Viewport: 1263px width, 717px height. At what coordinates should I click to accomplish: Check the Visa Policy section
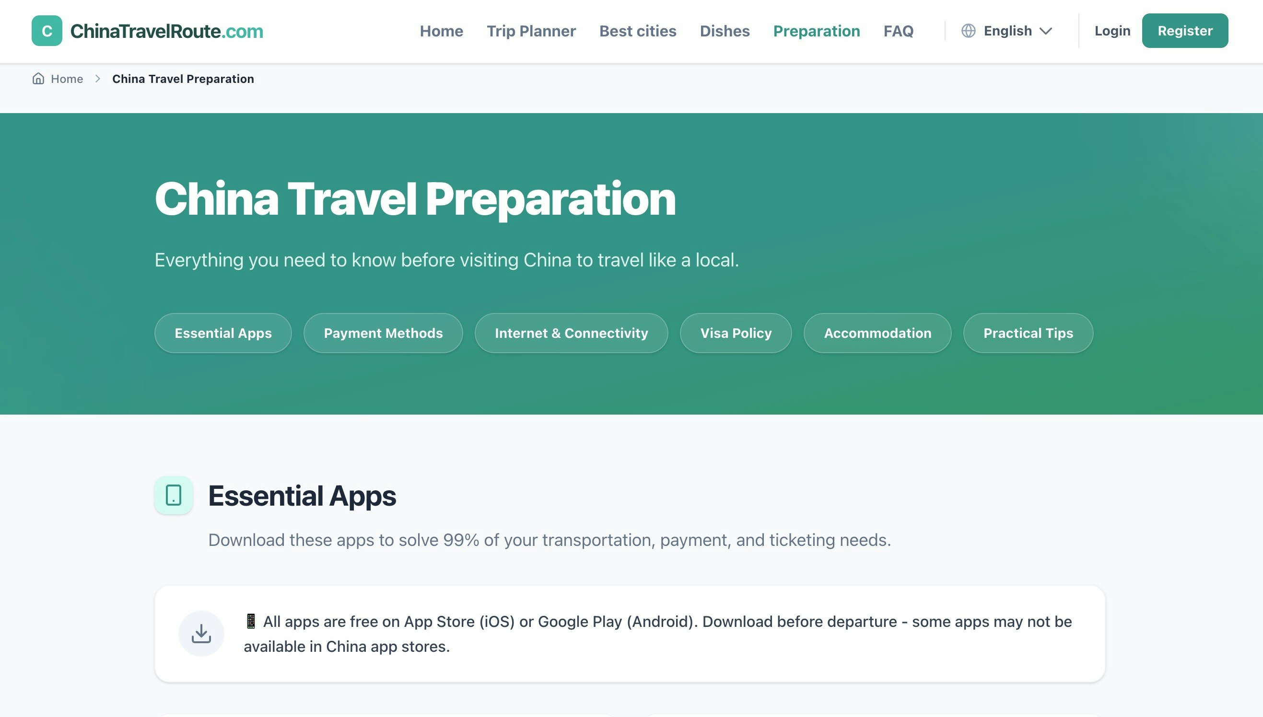tap(736, 333)
